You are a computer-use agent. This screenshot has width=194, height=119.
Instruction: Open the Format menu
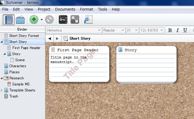(x=86, y=9)
